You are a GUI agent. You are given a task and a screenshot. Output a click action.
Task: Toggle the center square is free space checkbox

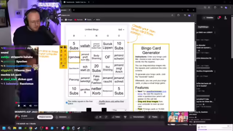point(67,103)
